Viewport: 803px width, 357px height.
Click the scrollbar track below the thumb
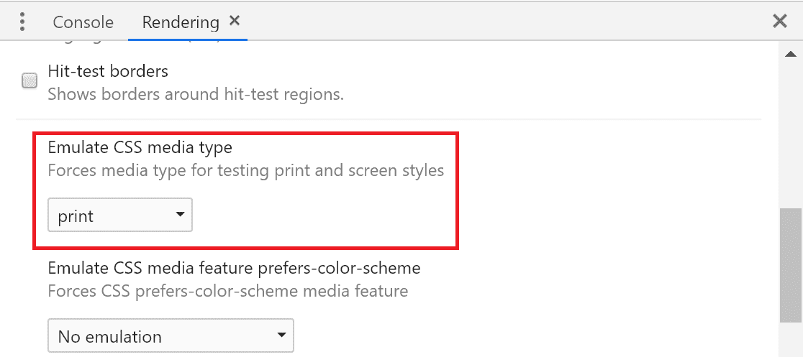(x=790, y=341)
